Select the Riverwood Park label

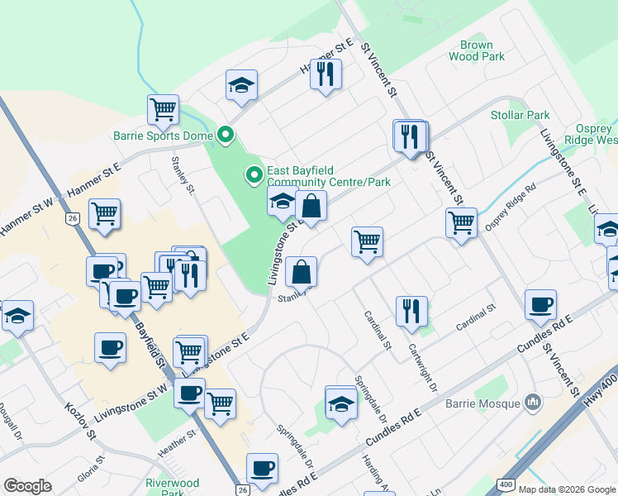172,488
